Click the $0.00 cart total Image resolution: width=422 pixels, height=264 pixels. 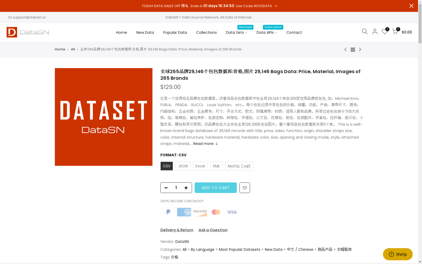click(x=407, y=32)
